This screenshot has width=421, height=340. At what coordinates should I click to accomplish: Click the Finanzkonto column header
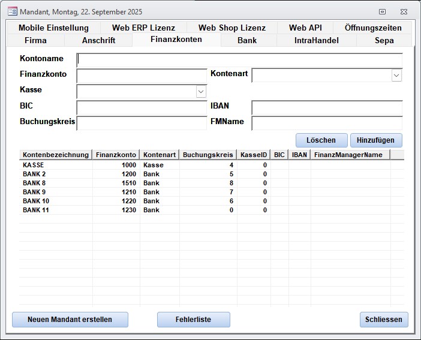pyautogui.click(x=116, y=155)
